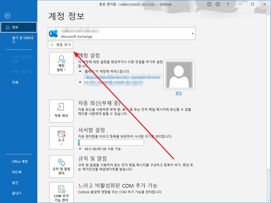This screenshot has width=271, height=203.
Task: Click the 계정 추가 button
Action: (61, 45)
